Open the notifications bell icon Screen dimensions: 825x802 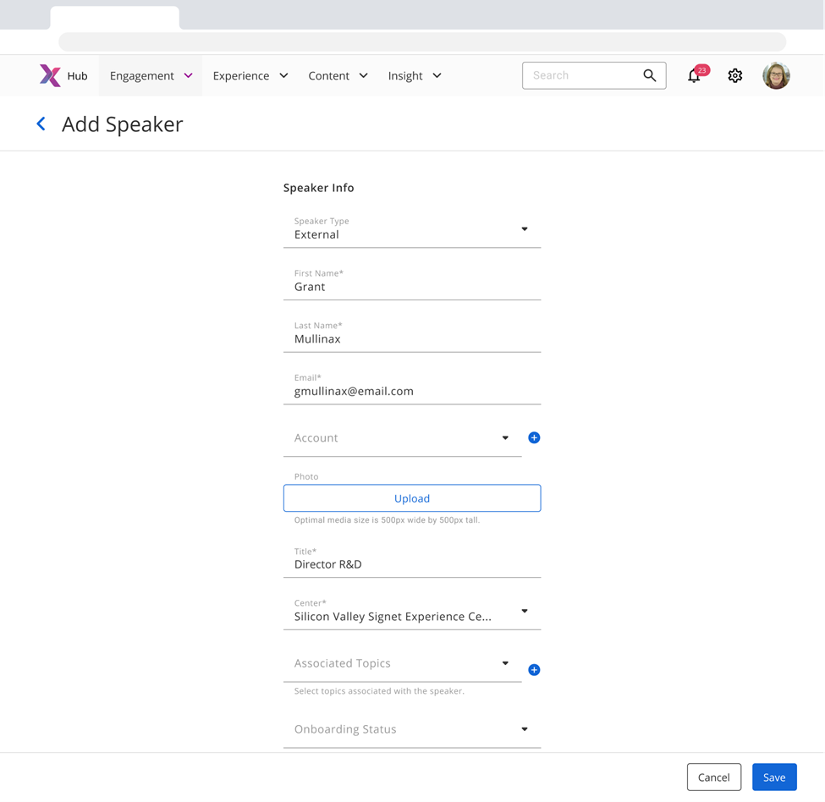click(x=694, y=76)
